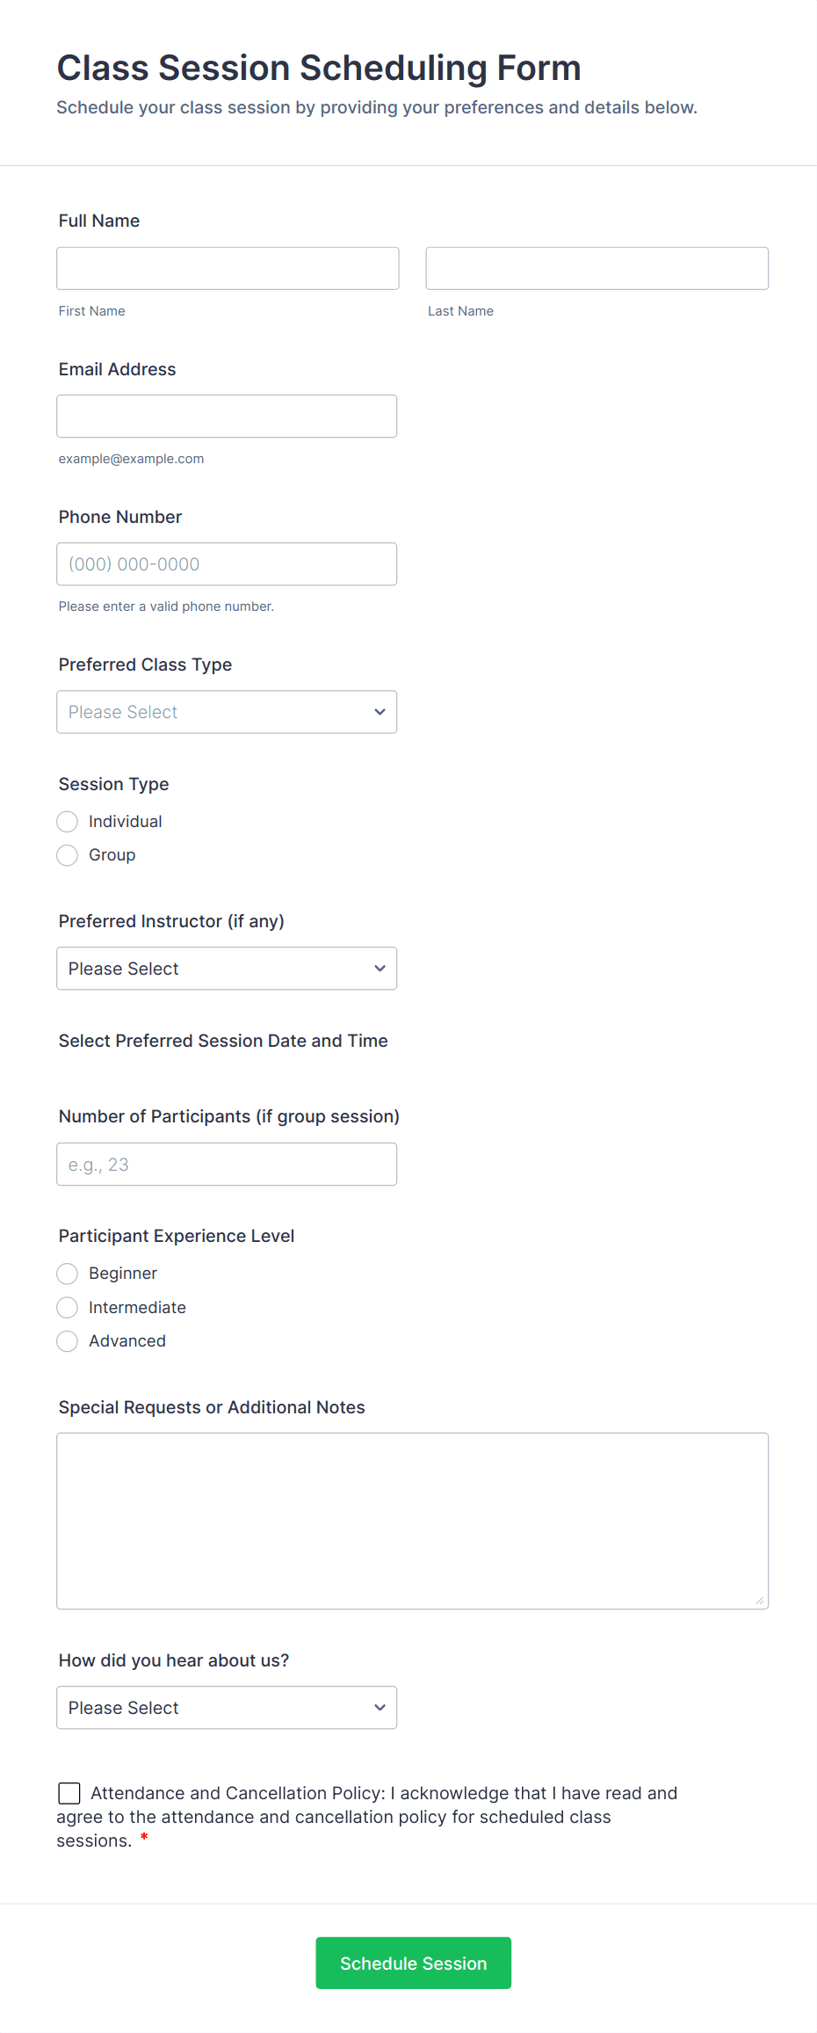The height and width of the screenshot is (2033, 817).
Task: Select Beginner experience level
Action: pos(68,1274)
